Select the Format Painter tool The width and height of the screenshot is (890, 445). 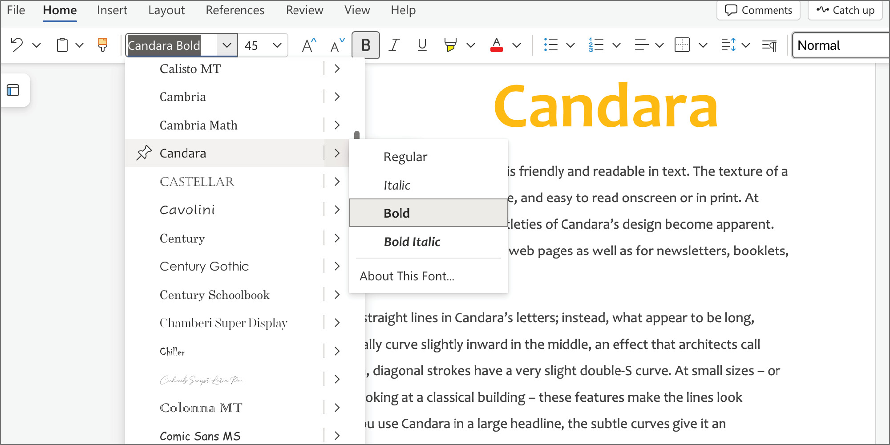[x=103, y=44]
